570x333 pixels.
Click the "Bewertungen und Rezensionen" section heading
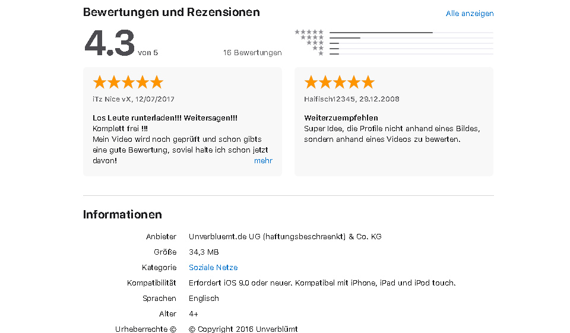click(171, 12)
